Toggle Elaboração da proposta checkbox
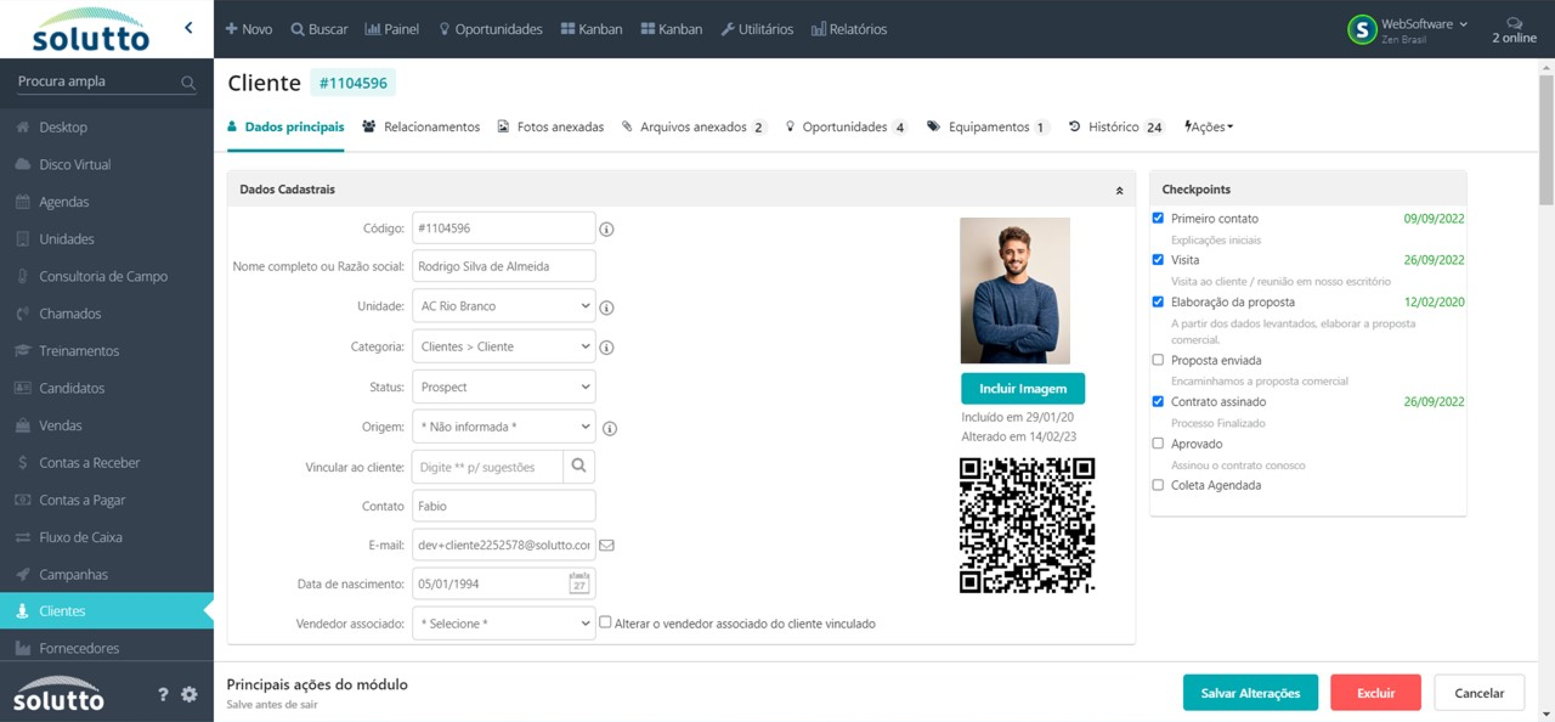 pos(1157,301)
